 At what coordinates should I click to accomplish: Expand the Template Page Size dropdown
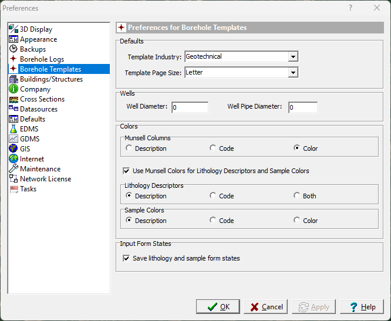[292, 73]
